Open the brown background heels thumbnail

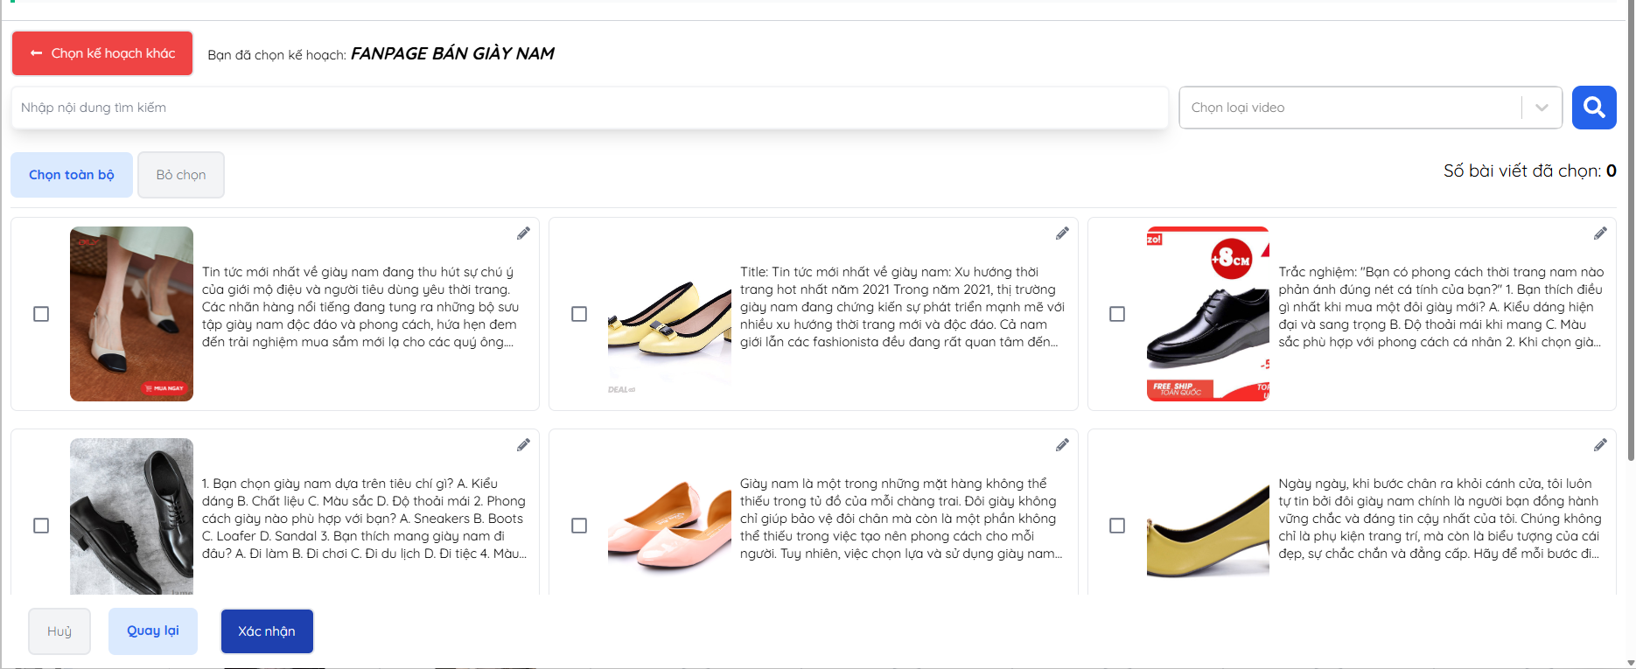click(131, 314)
